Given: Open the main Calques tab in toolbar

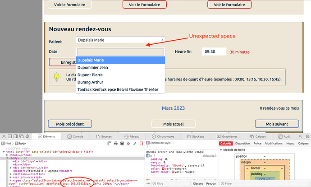Looking at the screenshot, I should point(258,136).
